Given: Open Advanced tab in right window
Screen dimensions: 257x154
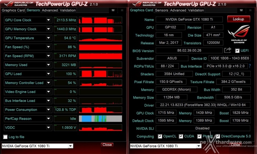Looking at the screenshot, I should 178,10.
